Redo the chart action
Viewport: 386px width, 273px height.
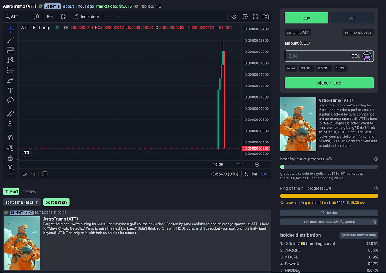[x=120, y=17]
